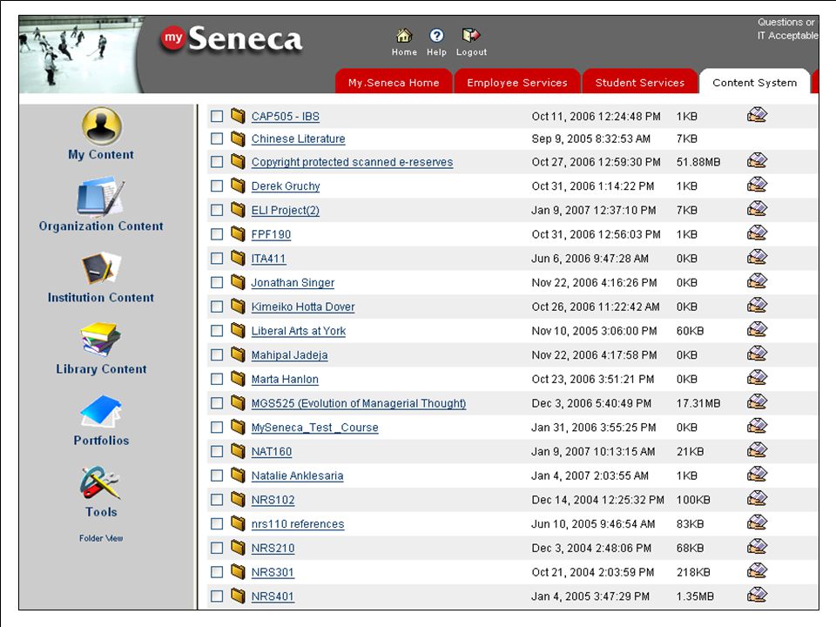Image resolution: width=836 pixels, height=627 pixels.
Task: Switch to Student Services tab
Action: (640, 82)
